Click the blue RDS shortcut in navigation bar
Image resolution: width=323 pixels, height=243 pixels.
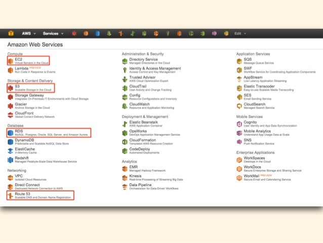98,33
